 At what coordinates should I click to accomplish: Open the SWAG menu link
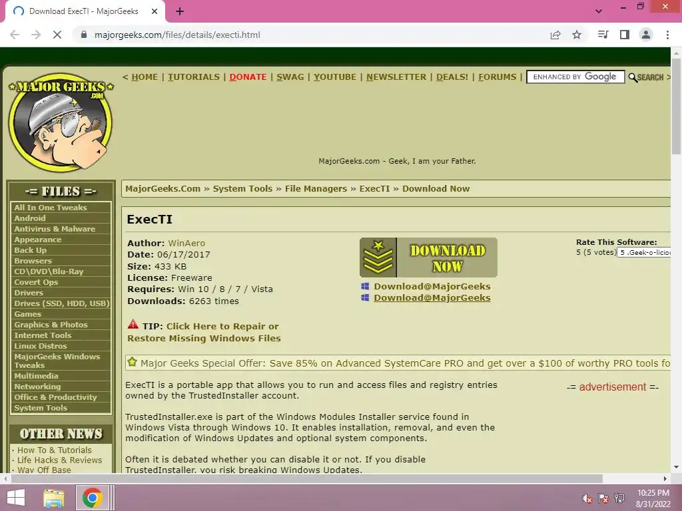tap(290, 77)
